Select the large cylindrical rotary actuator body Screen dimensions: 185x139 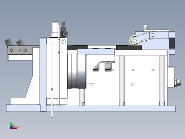click(77, 71)
